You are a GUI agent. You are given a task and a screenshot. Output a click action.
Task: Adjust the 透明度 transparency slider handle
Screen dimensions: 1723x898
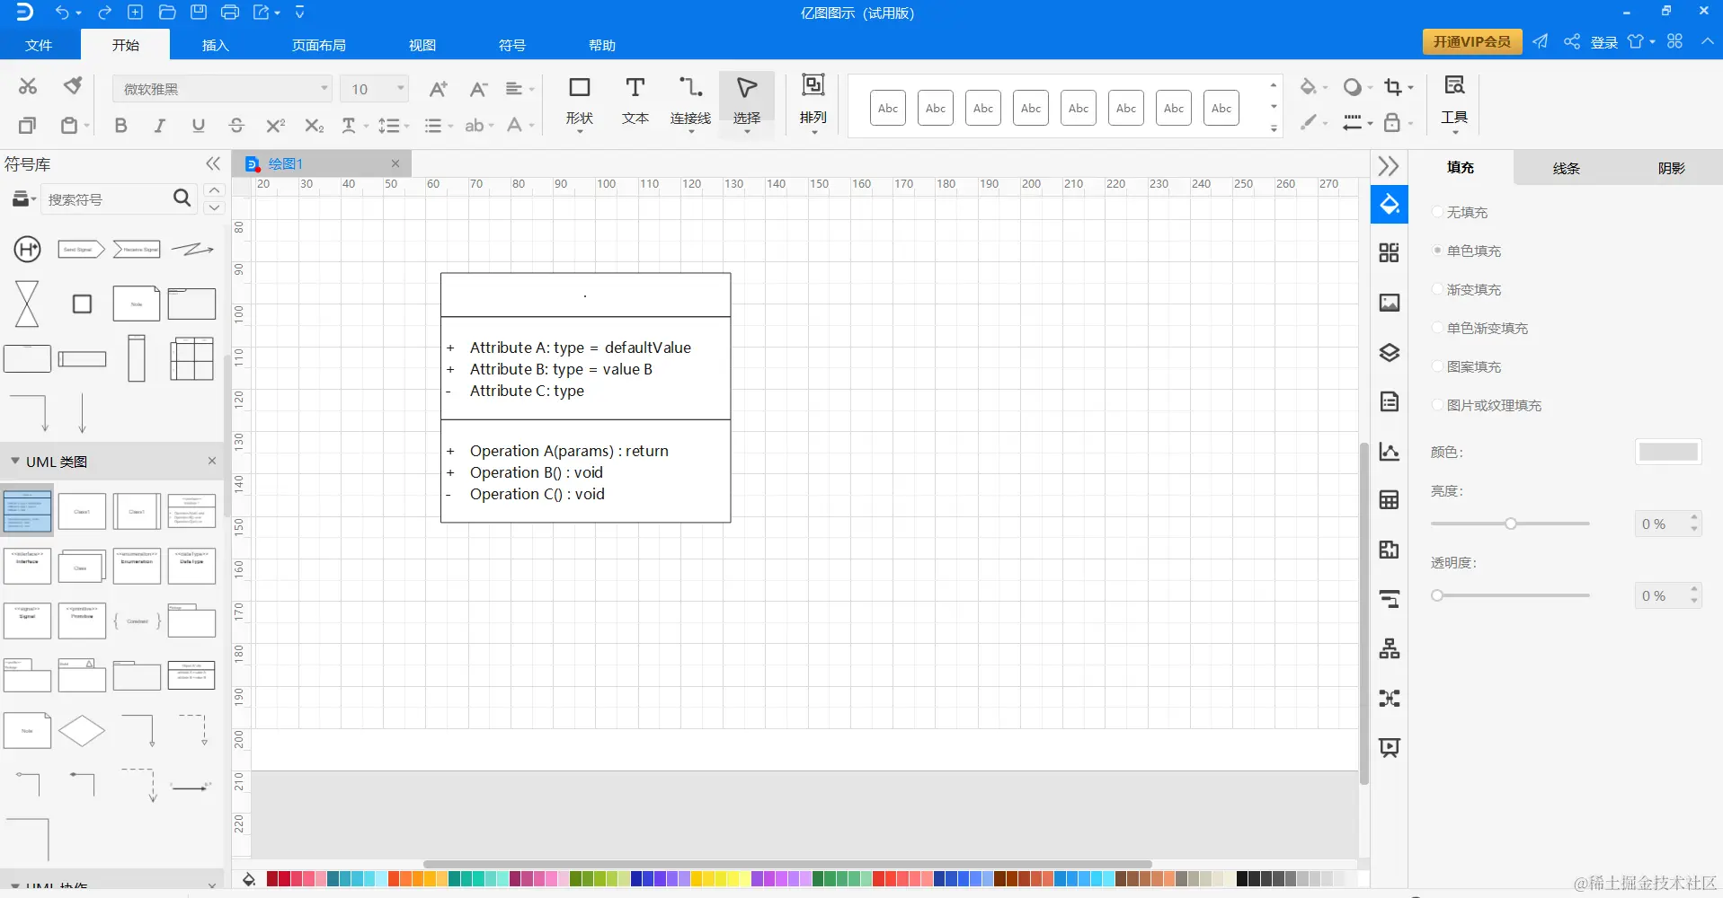pos(1437,595)
